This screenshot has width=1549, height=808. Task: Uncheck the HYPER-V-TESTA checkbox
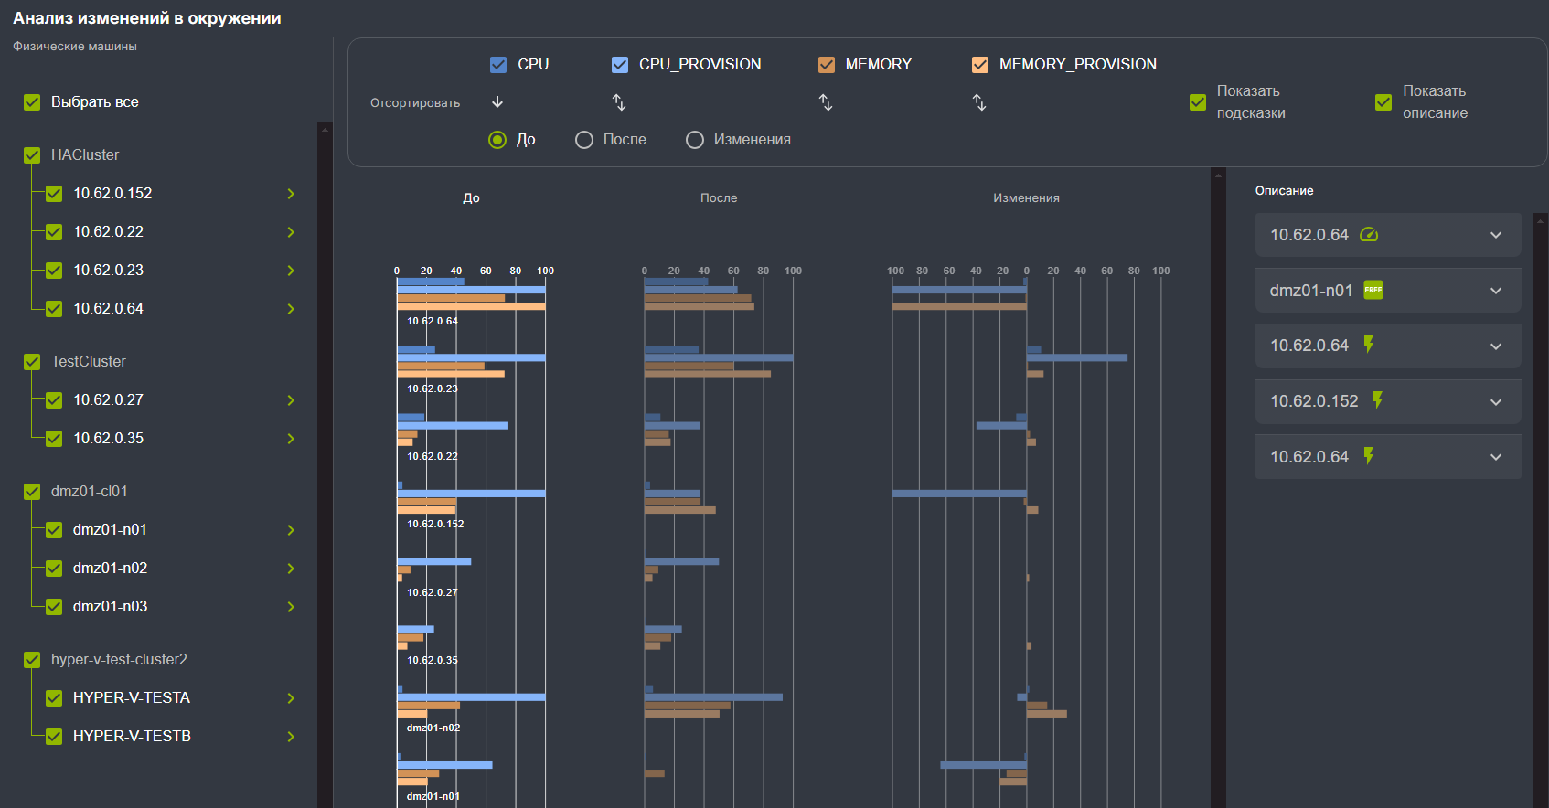tap(54, 698)
